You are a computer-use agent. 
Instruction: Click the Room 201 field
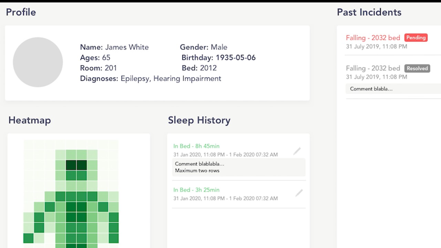coord(99,68)
